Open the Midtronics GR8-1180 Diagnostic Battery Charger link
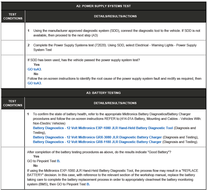The height and width of the screenshot is (190, 207). pyautogui.click(x=97, y=142)
